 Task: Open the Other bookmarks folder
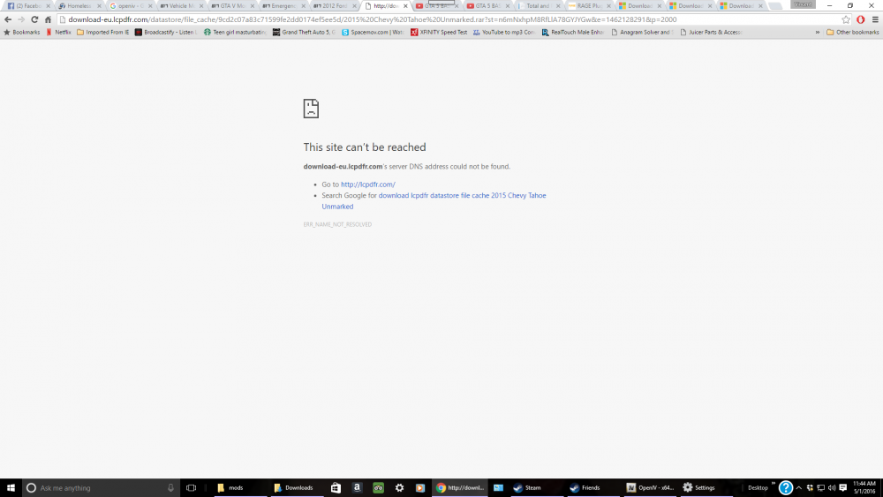pos(853,32)
